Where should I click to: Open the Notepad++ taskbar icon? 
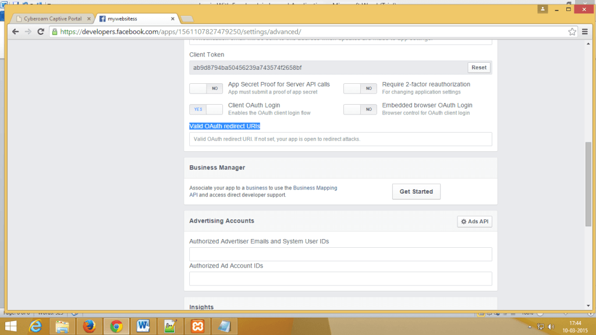pos(170,326)
